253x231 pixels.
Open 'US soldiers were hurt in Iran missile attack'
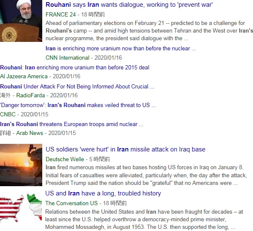click(125, 149)
